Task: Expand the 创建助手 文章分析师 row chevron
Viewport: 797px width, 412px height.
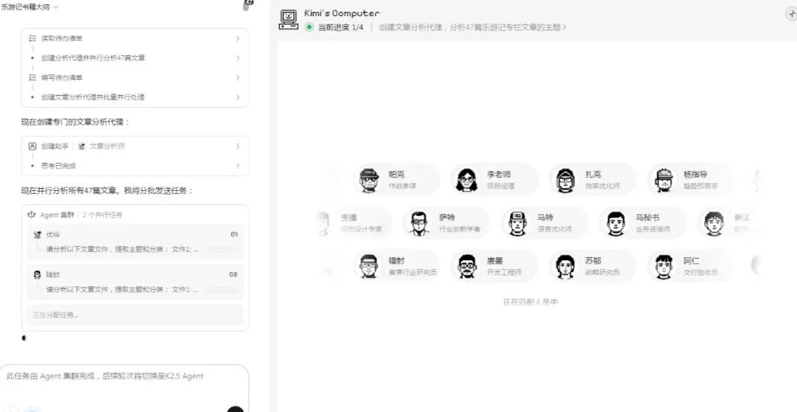Action: click(x=238, y=146)
